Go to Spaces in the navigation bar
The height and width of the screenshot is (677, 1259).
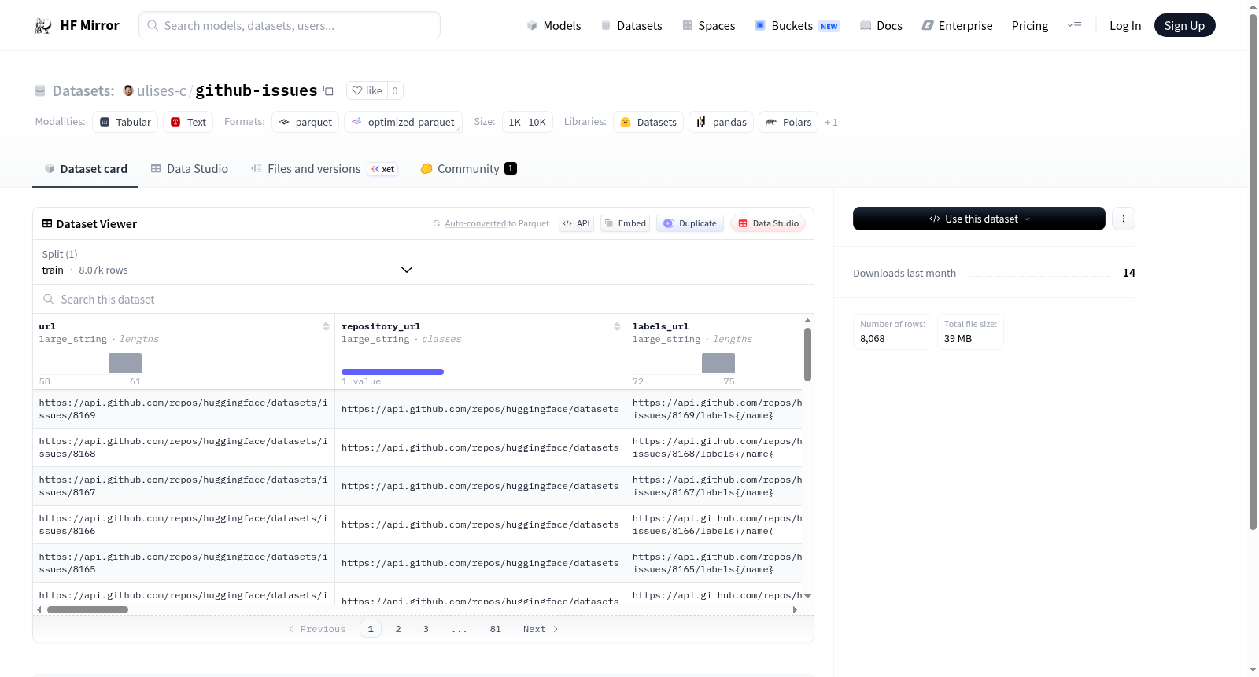(708, 26)
